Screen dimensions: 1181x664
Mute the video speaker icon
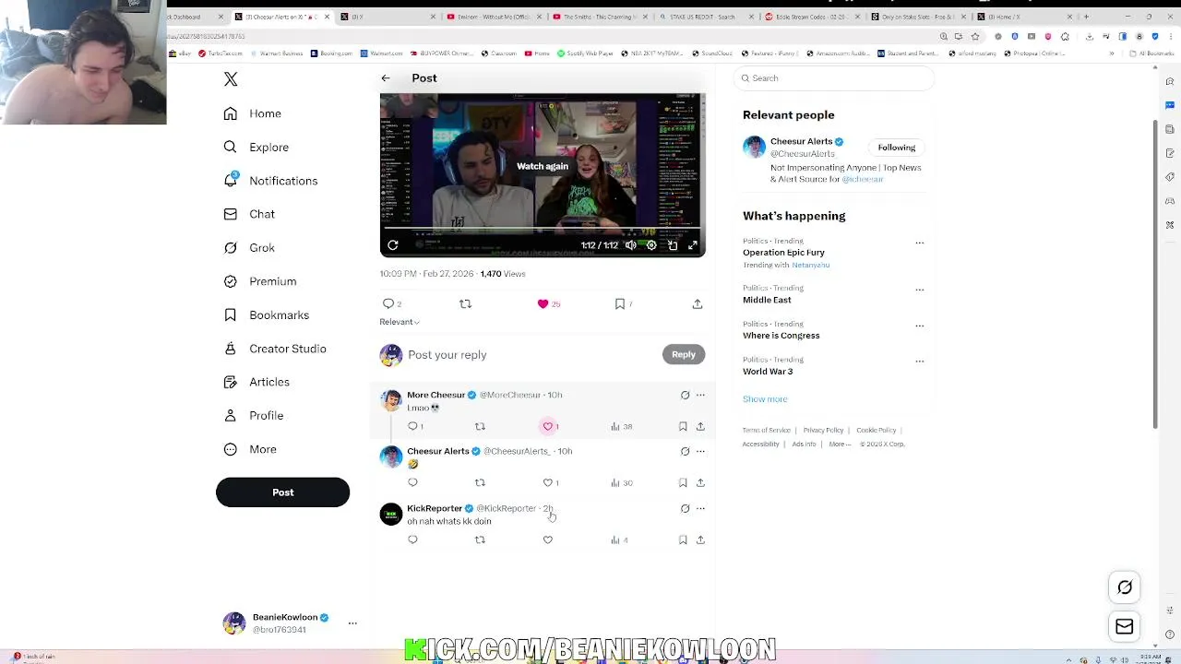pyautogui.click(x=630, y=245)
